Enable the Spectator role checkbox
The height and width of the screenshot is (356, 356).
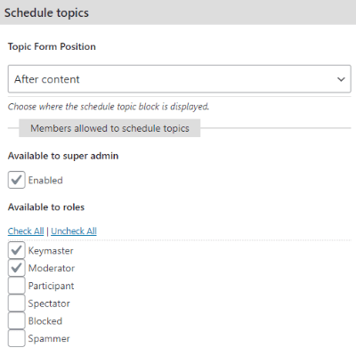pos(16,303)
